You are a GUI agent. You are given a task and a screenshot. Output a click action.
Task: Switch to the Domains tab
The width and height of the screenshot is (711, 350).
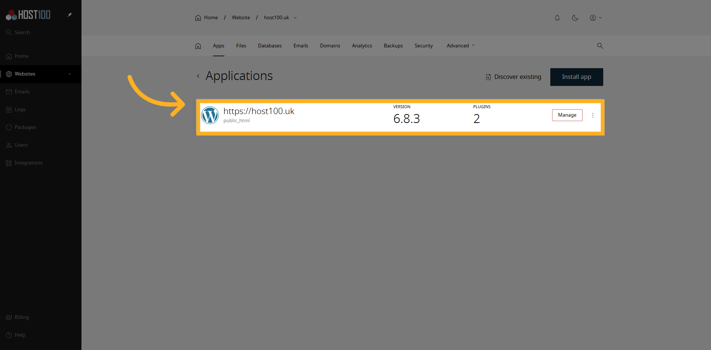(x=330, y=46)
